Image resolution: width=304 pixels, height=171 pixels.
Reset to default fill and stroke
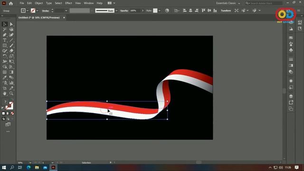(3, 108)
